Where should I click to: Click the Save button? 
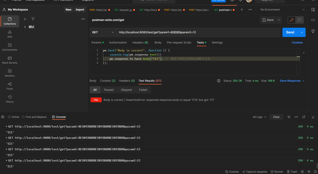[268, 20]
